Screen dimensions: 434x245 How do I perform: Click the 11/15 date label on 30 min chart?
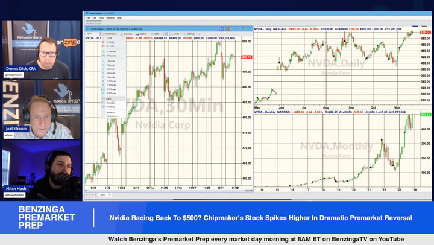coord(164,188)
